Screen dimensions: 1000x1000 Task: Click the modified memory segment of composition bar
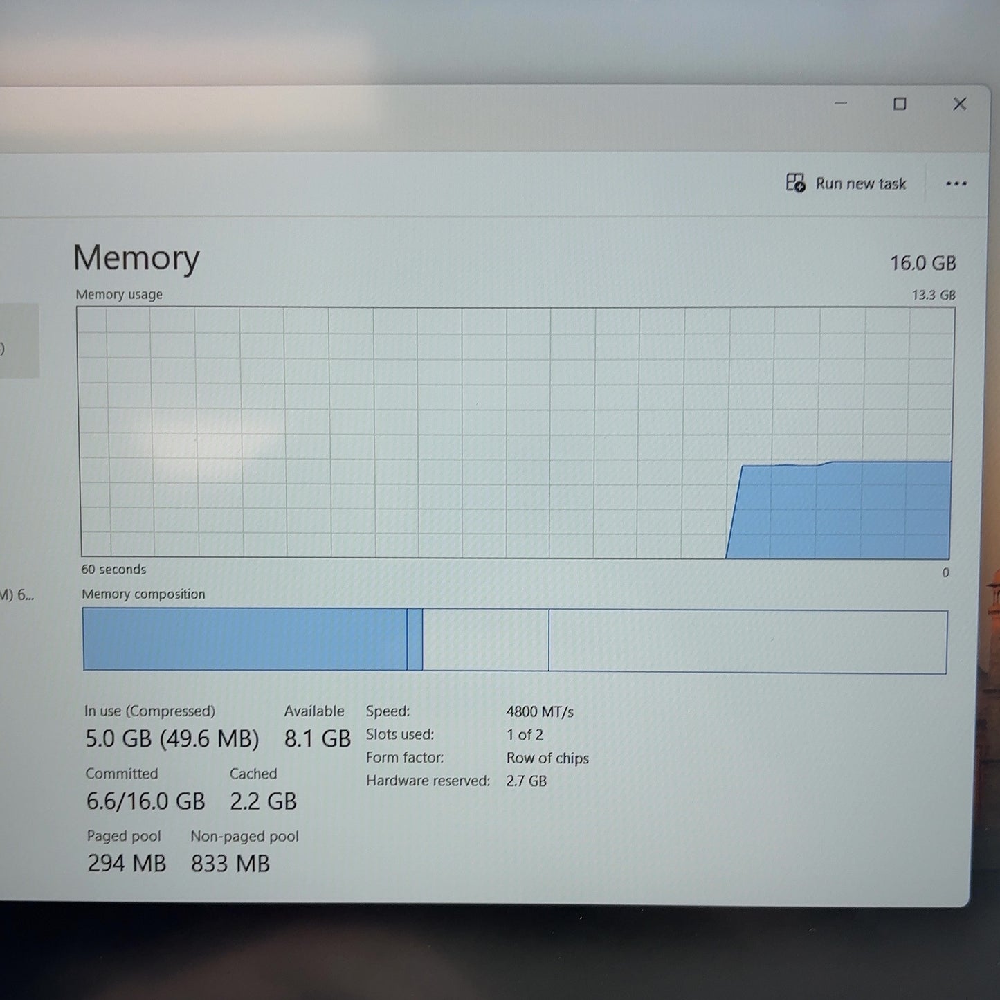[x=415, y=639]
